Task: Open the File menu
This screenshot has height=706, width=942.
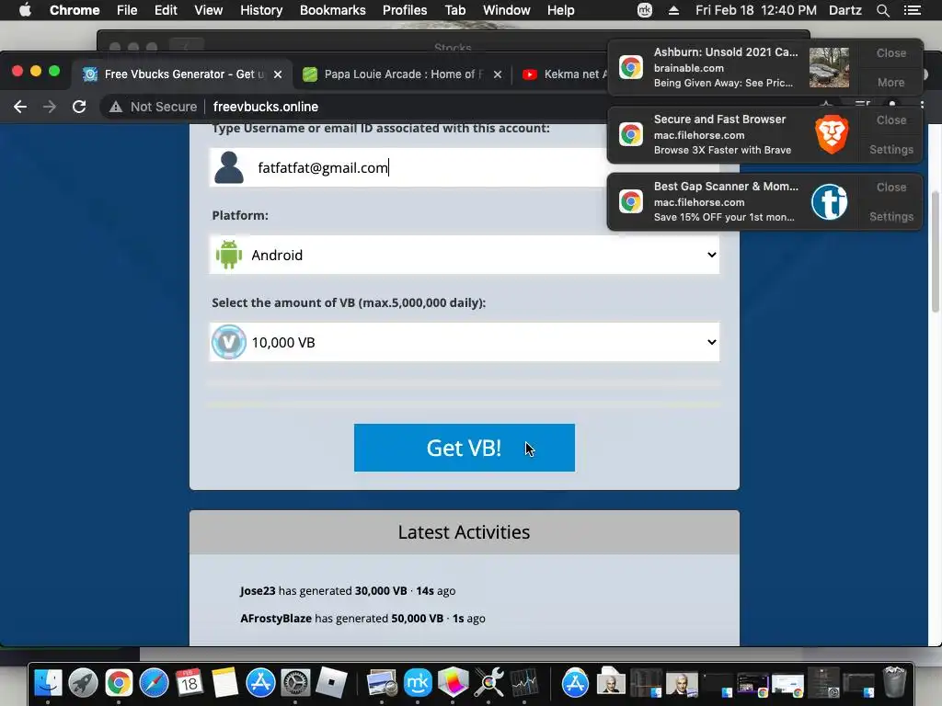Action: 127,10
